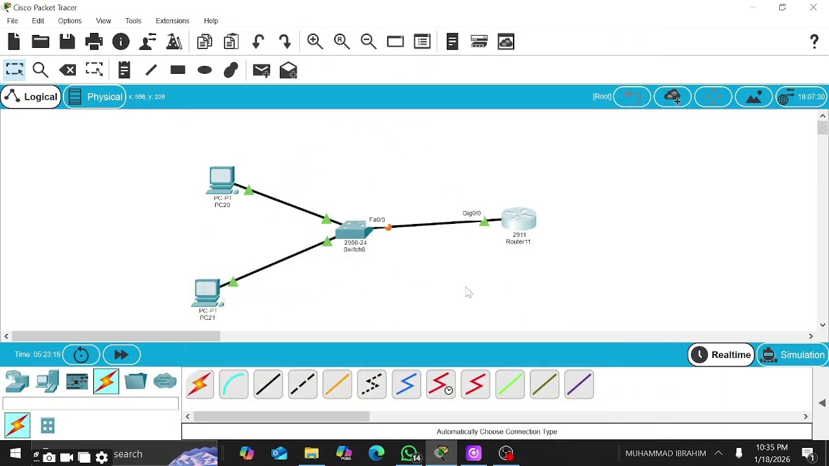The height and width of the screenshot is (466, 829).
Task: Select the Components category
Action: [x=77, y=381]
